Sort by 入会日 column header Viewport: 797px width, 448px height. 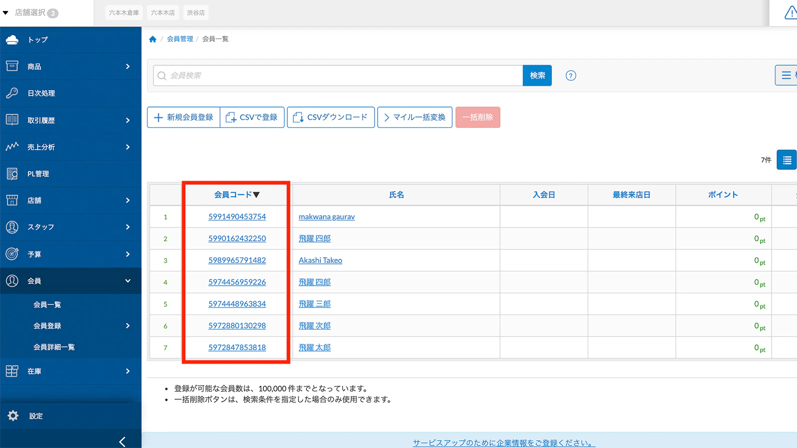544,195
